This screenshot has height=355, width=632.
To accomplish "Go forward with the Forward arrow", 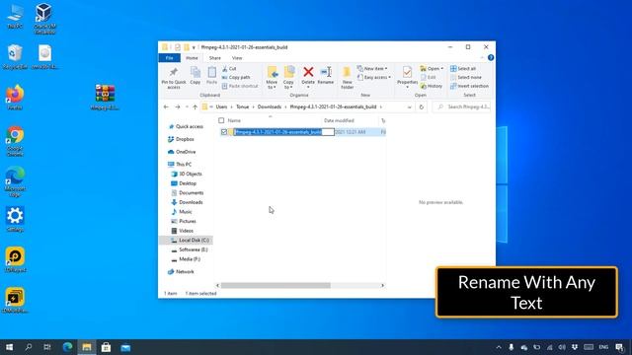I will pos(178,107).
